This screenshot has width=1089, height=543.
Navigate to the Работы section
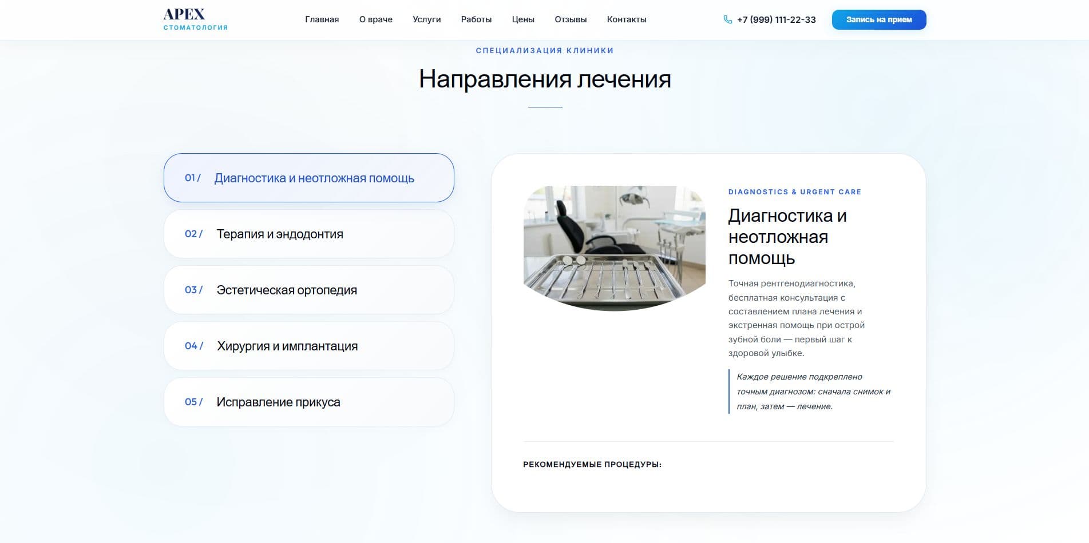click(476, 19)
